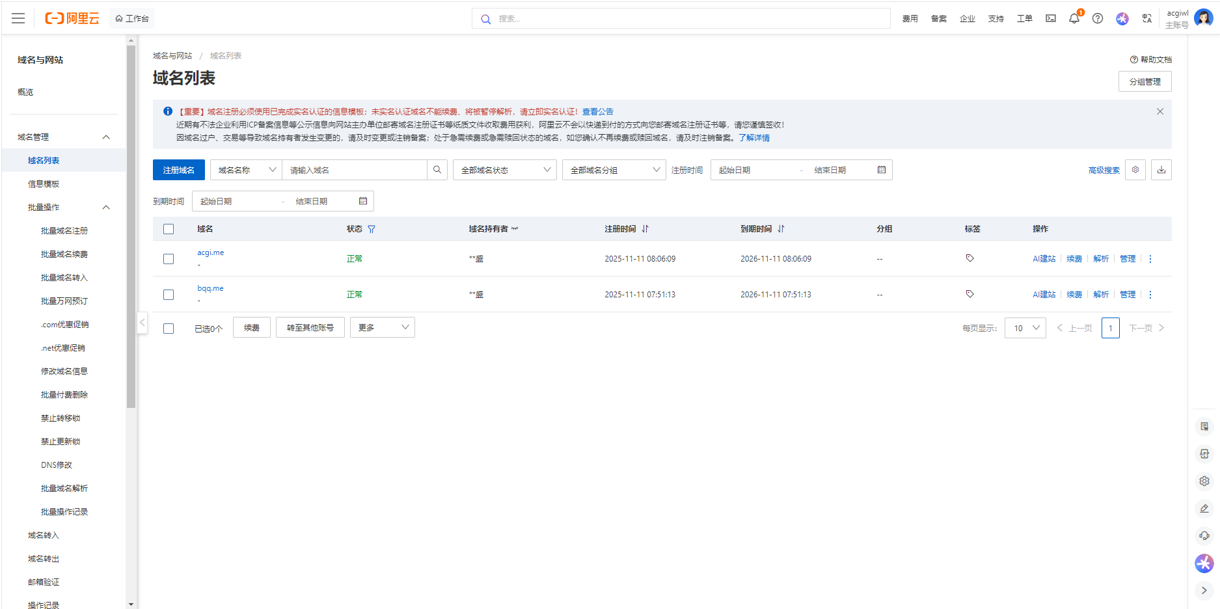Open the CloudShell terminal icon in top bar

pyautogui.click(x=1050, y=18)
